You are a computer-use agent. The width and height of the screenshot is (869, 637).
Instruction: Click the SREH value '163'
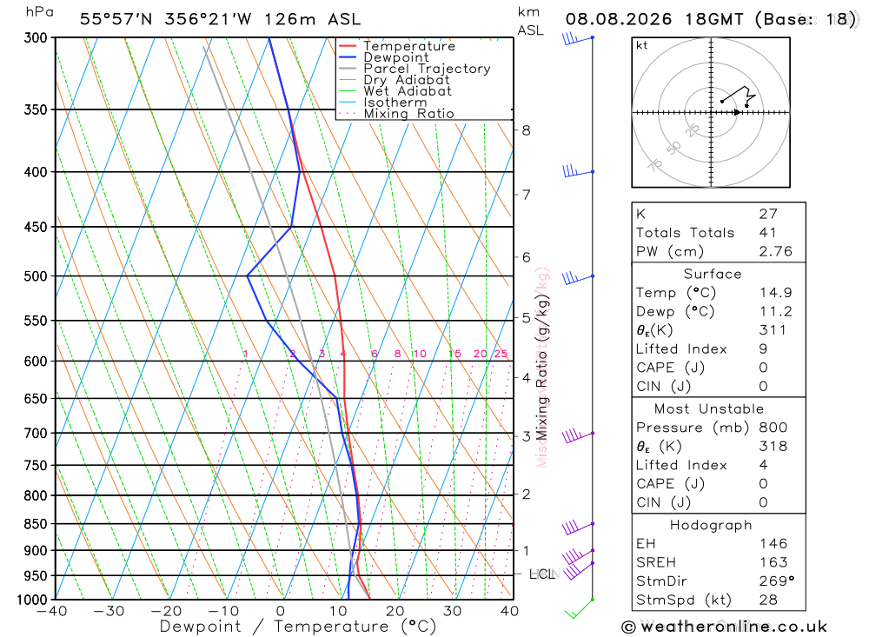coord(773,563)
